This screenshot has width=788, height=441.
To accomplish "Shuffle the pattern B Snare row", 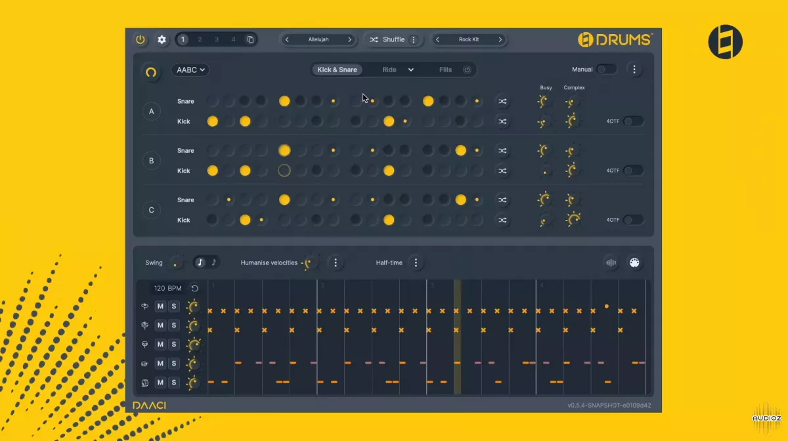I will 502,151.
